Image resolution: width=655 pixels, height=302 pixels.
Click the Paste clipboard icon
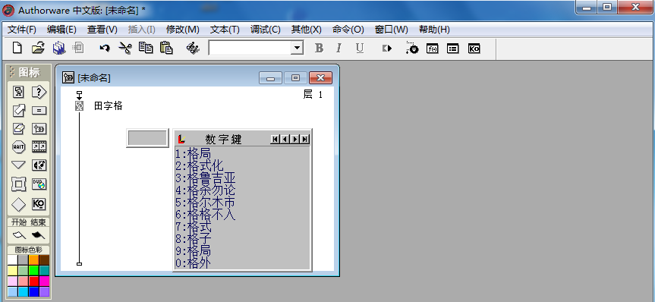pos(166,48)
